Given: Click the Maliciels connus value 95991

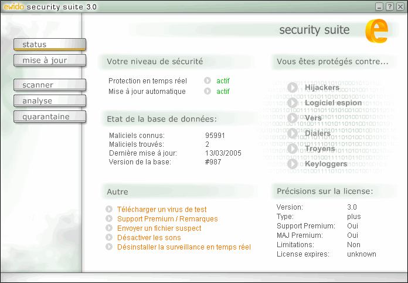Looking at the screenshot, I should pos(215,136).
